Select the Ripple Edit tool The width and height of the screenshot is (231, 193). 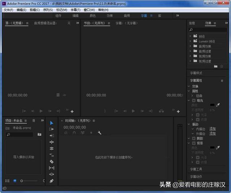(52, 142)
